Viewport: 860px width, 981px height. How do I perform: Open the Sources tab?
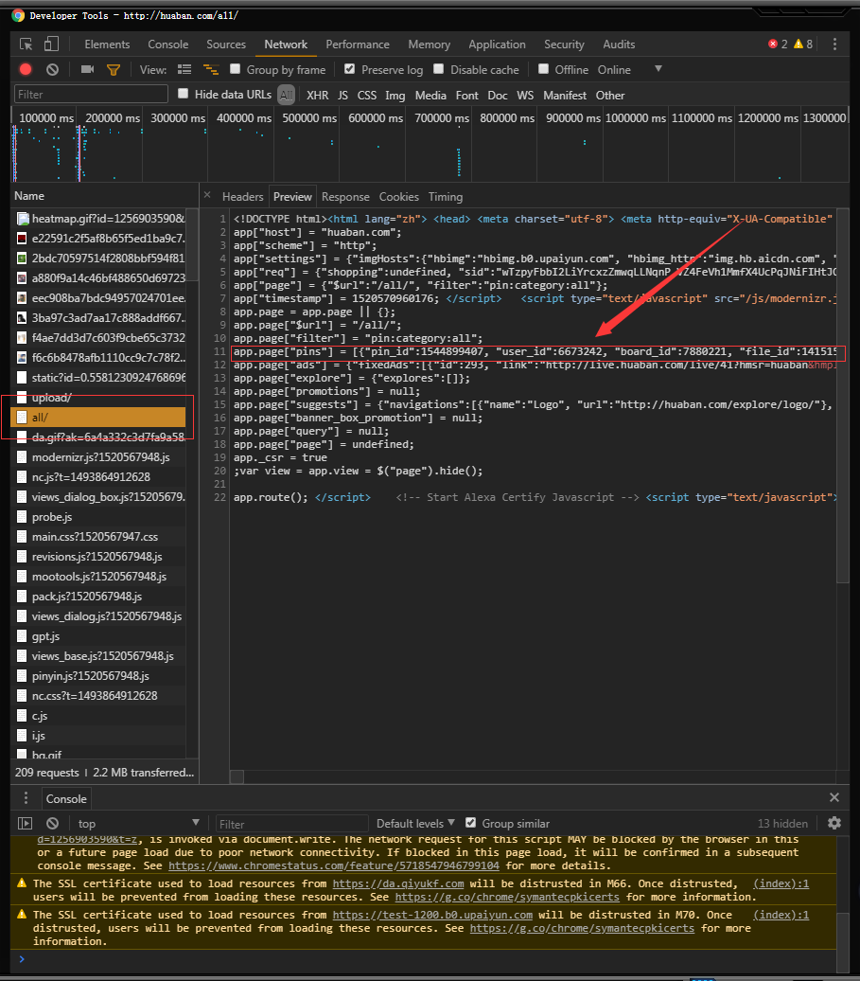226,45
